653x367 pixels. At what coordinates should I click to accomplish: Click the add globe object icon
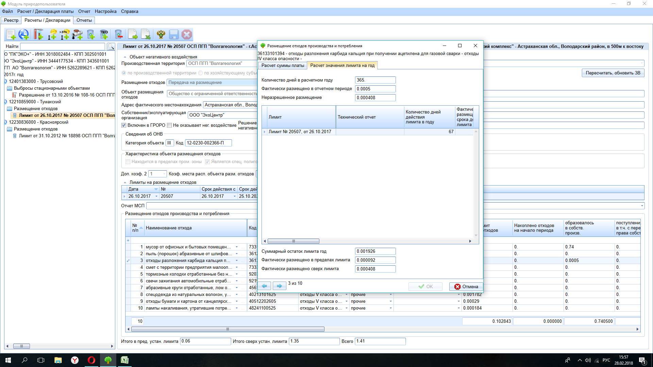click(x=23, y=34)
